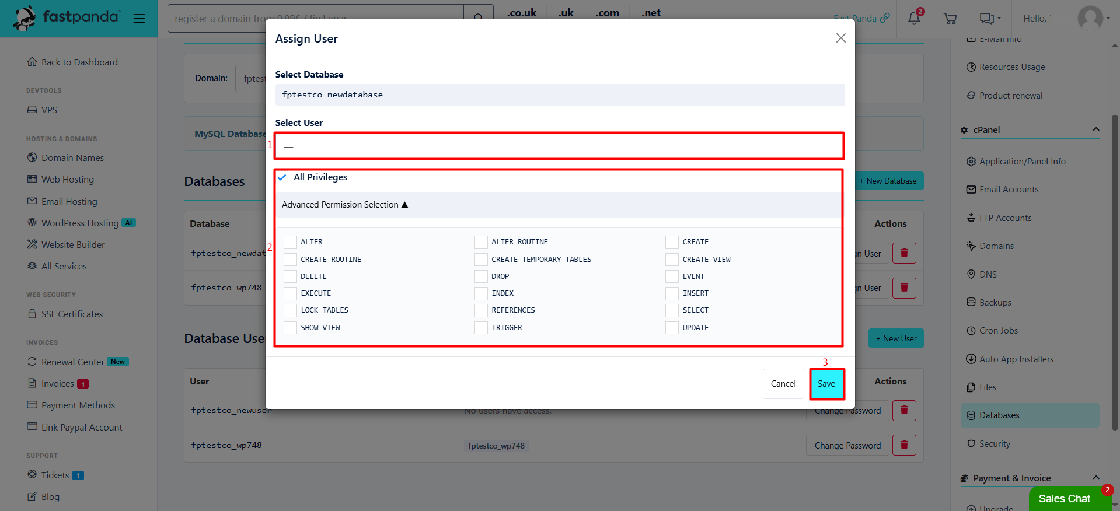
Task: Enable the CREATE TEMPORARY TABLES checkbox
Action: coord(481,259)
